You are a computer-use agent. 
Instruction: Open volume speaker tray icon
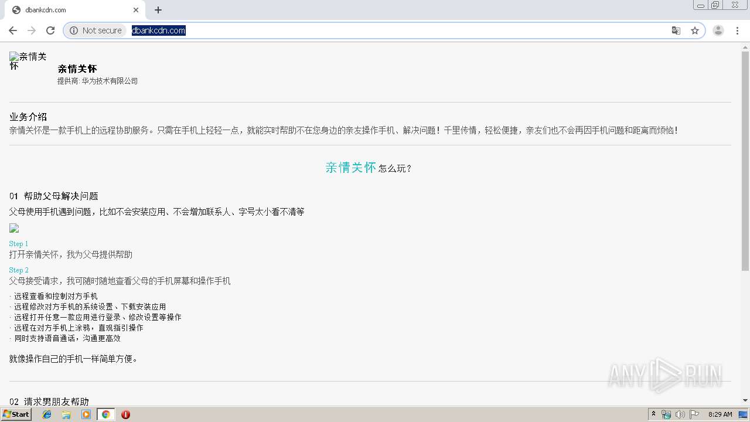680,414
